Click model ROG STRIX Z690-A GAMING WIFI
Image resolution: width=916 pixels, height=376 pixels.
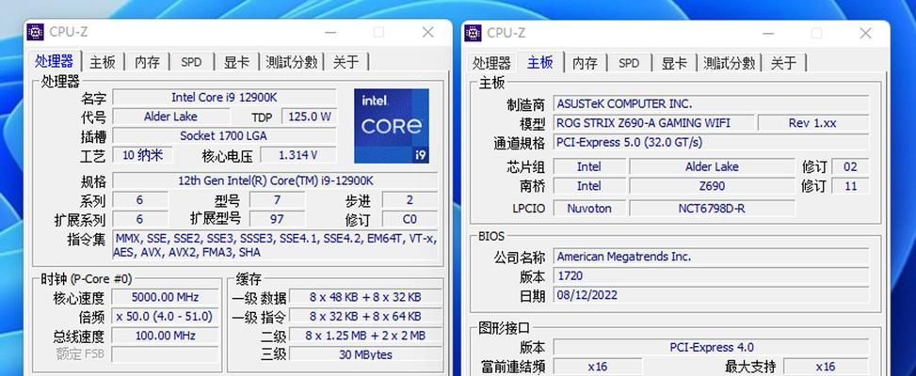tap(653, 123)
